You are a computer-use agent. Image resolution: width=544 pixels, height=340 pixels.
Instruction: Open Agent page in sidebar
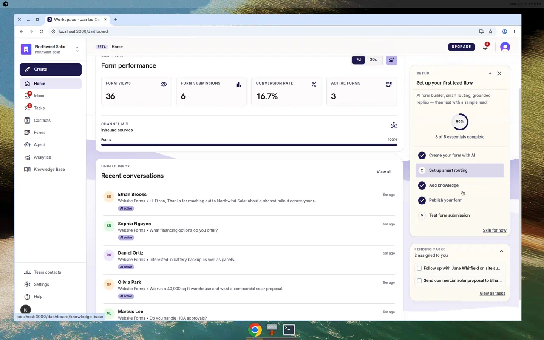point(51,145)
